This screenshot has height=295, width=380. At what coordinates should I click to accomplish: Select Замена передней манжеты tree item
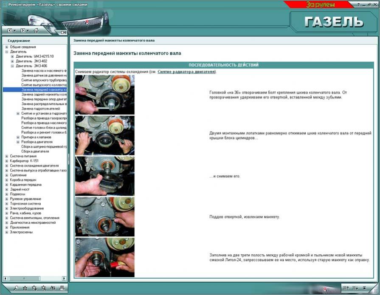[x=44, y=90]
